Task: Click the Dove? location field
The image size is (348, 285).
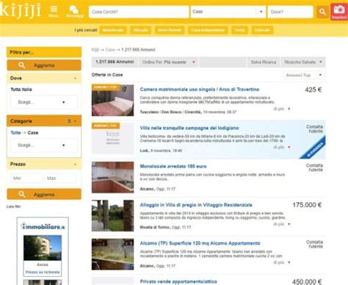Action: (291, 12)
